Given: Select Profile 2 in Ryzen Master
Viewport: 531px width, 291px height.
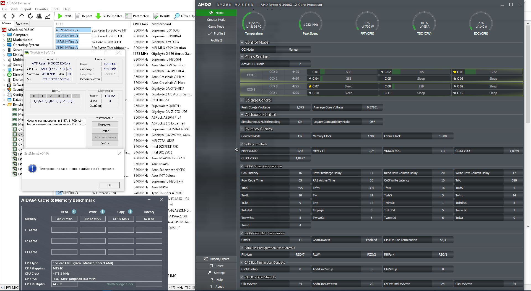Looking at the screenshot, I should pos(216,40).
